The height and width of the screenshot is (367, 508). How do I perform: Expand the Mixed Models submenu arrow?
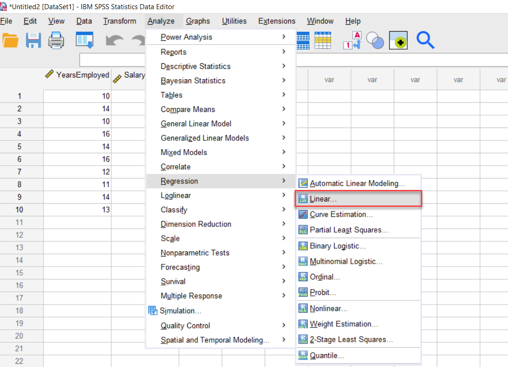[284, 152]
